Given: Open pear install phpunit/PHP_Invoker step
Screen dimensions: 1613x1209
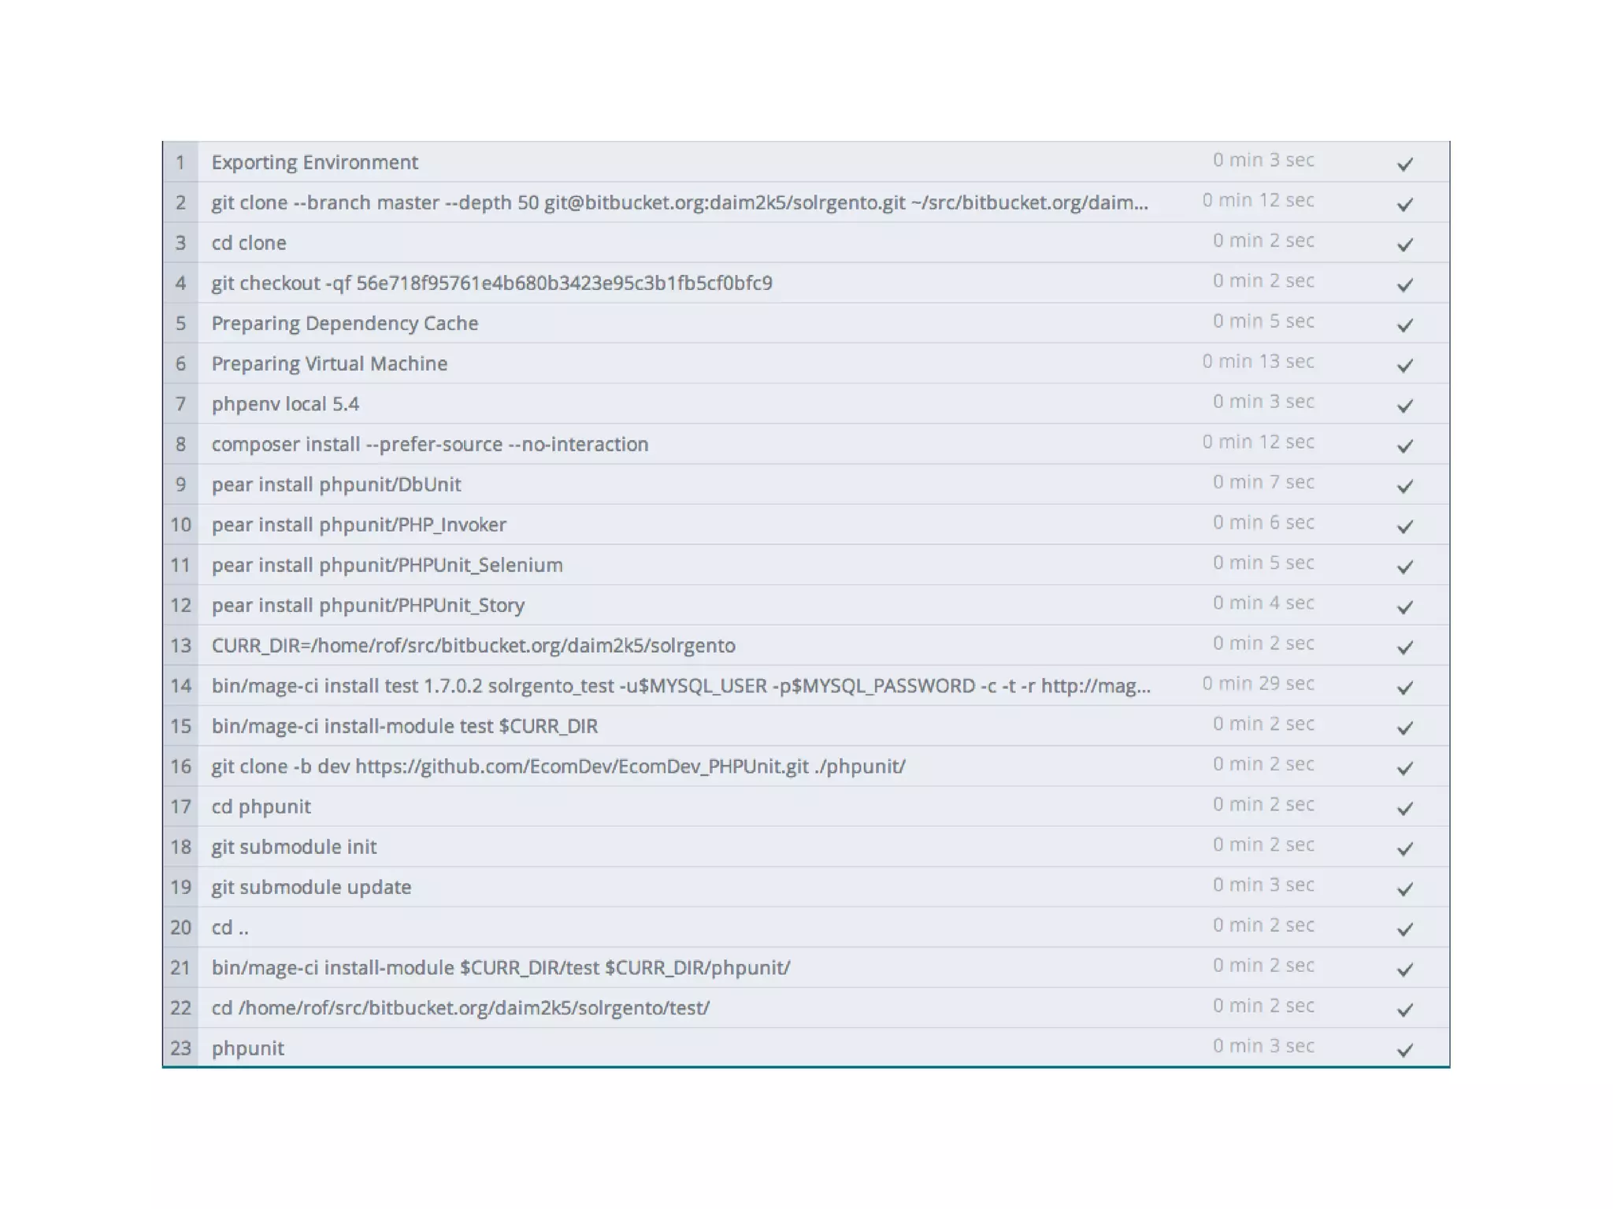Looking at the screenshot, I should pyautogui.click(x=358, y=525).
